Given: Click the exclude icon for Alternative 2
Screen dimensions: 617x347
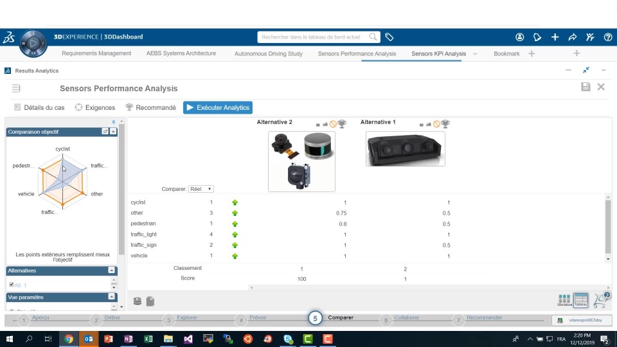Looking at the screenshot, I should (x=334, y=124).
